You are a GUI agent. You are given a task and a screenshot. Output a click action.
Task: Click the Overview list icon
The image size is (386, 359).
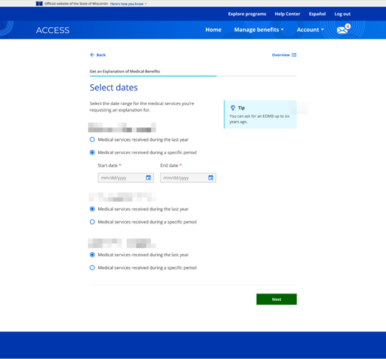point(294,55)
